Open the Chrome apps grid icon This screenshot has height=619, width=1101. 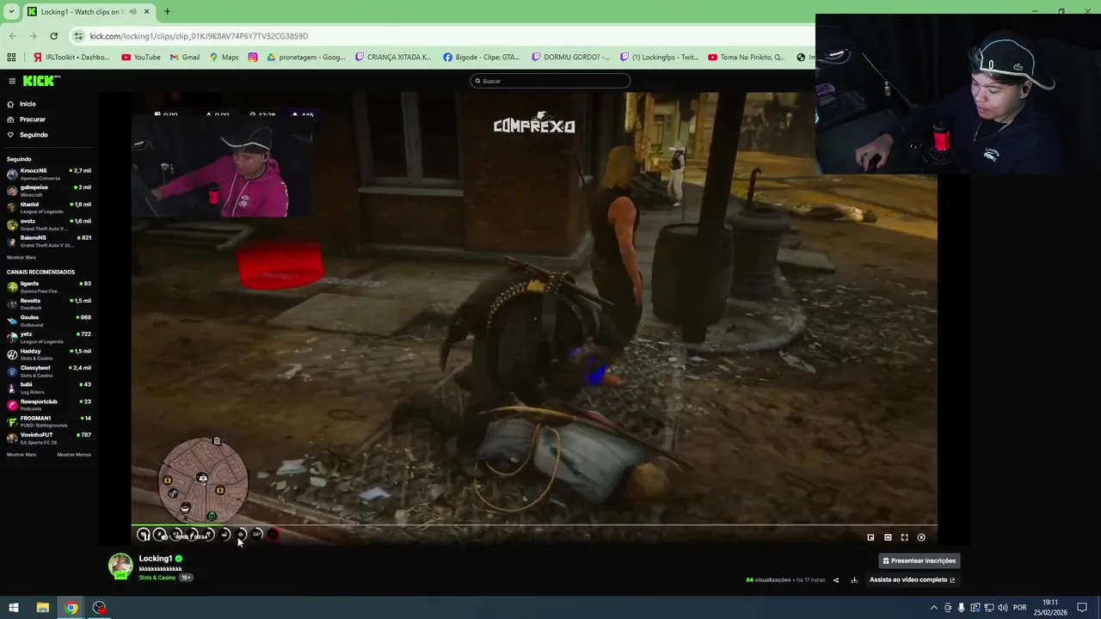(x=11, y=58)
